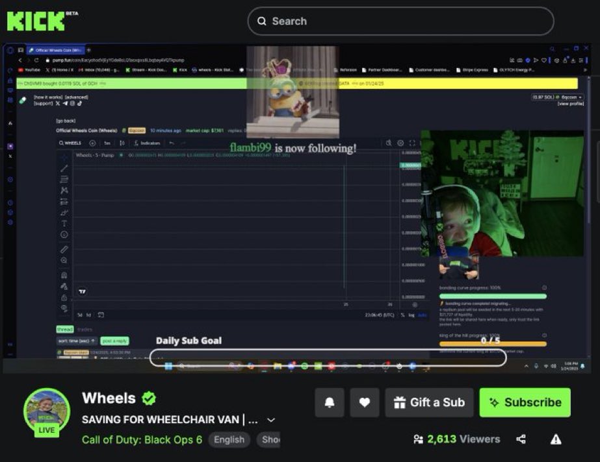Select the chart zoom-in tool
Image resolution: width=600 pixels, height=462 pixels.
[x=64, y=260]
